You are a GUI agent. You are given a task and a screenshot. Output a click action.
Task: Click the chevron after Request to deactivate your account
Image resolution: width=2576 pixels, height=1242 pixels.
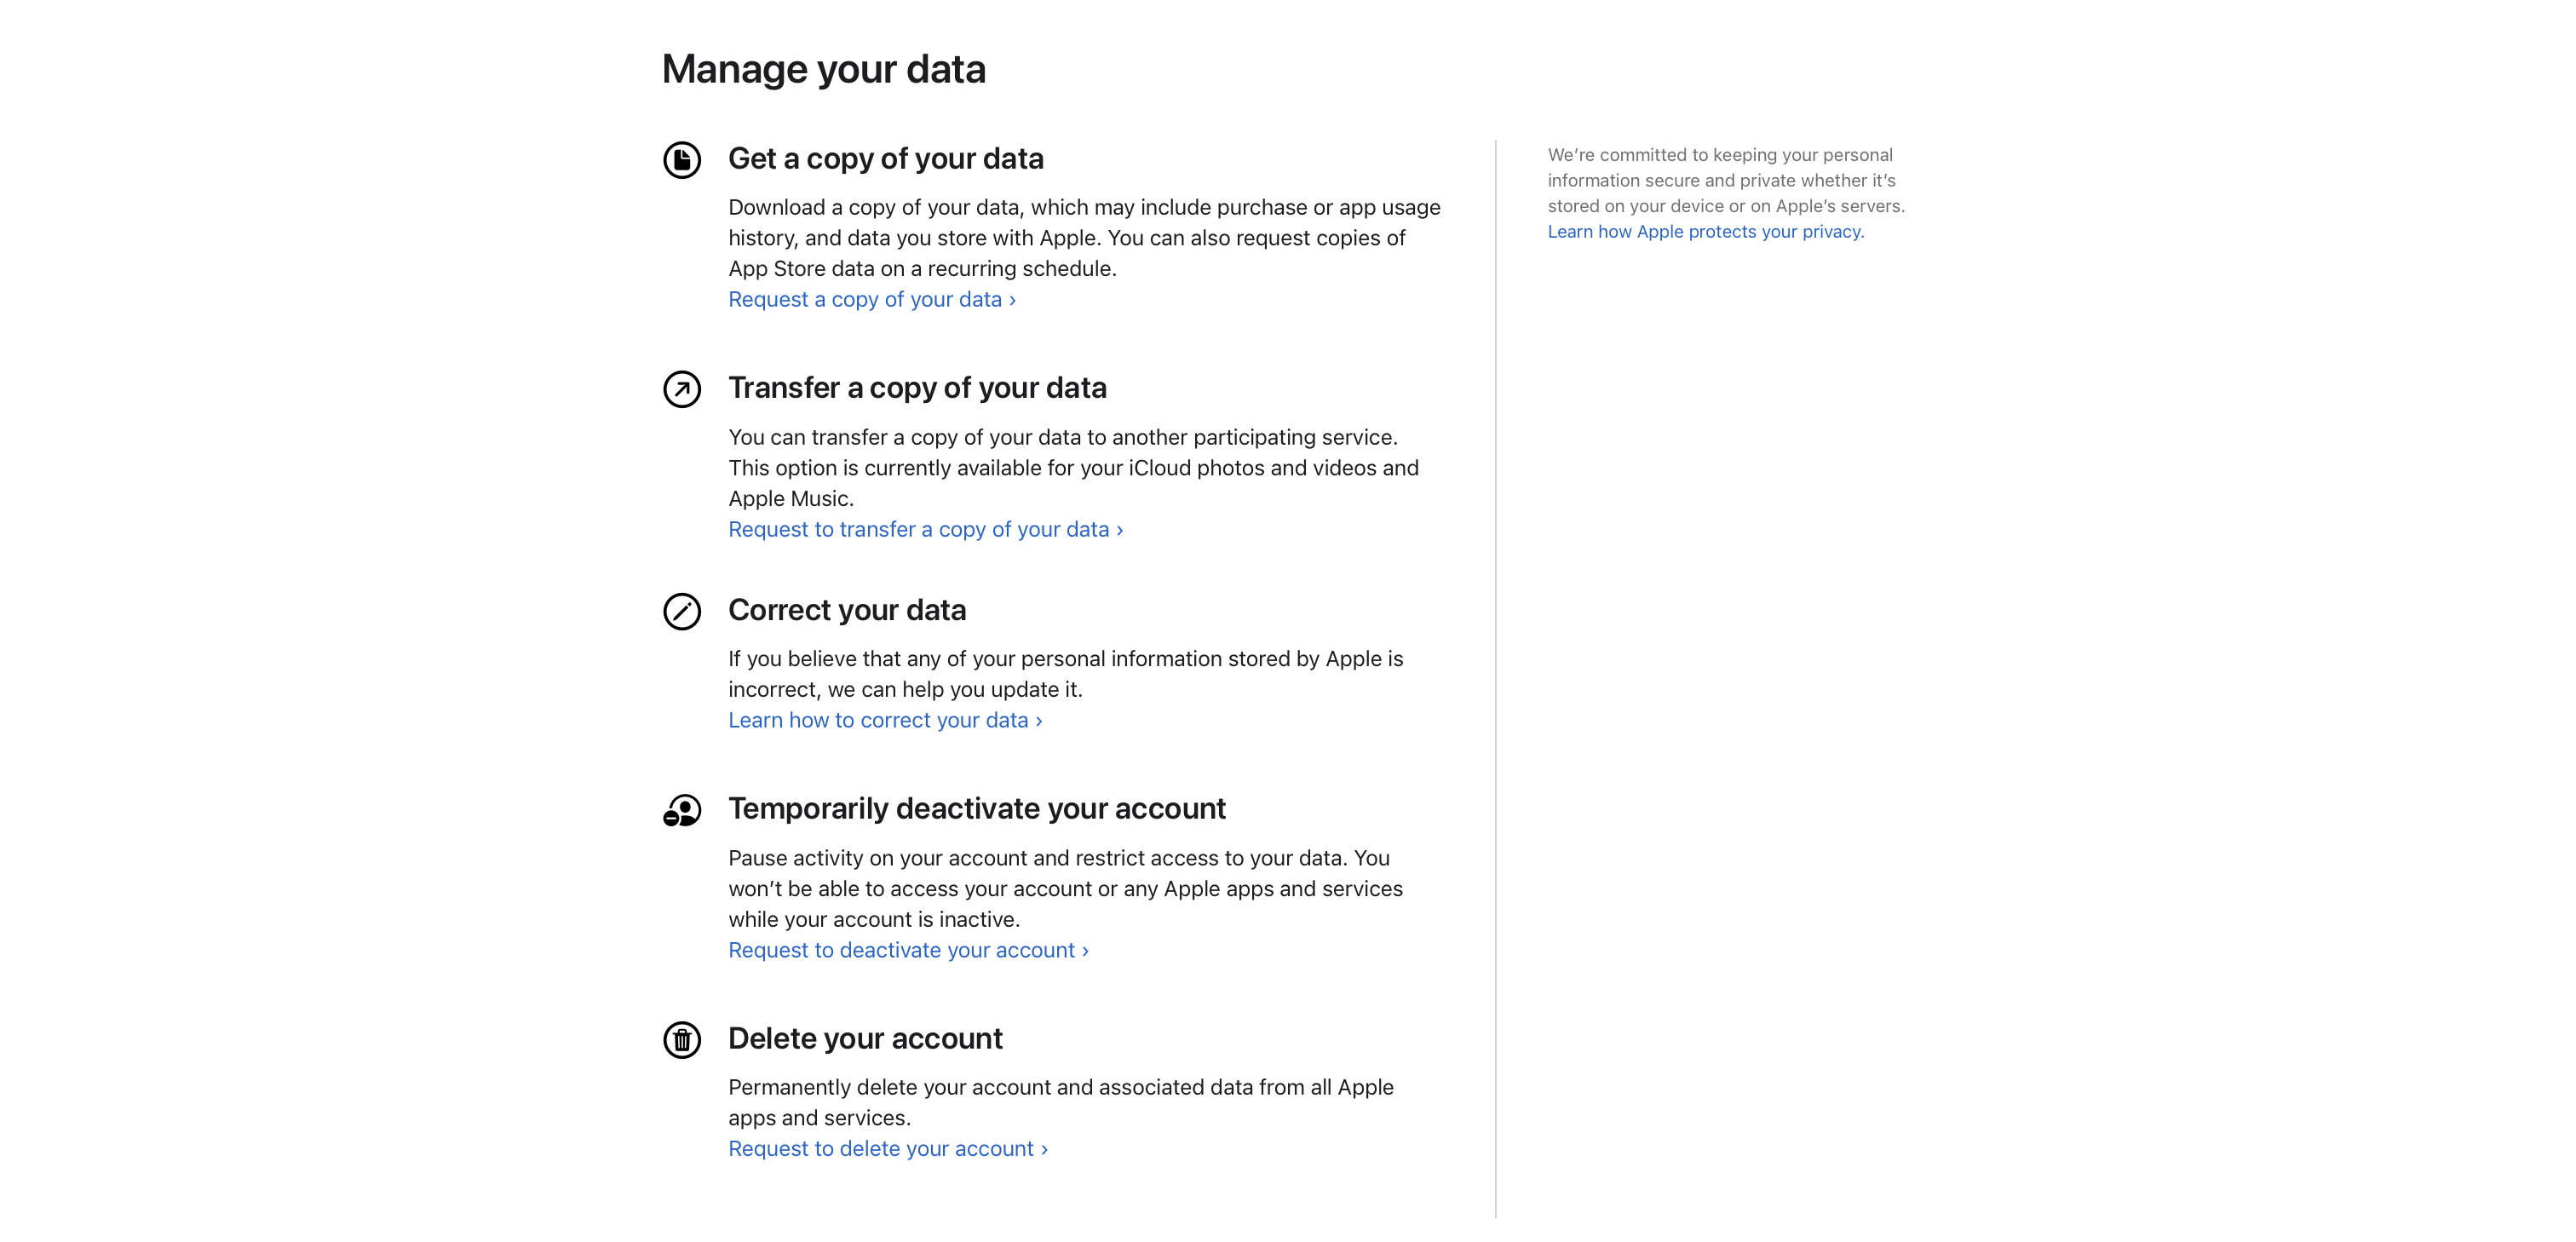click(x=1084, y=949)
